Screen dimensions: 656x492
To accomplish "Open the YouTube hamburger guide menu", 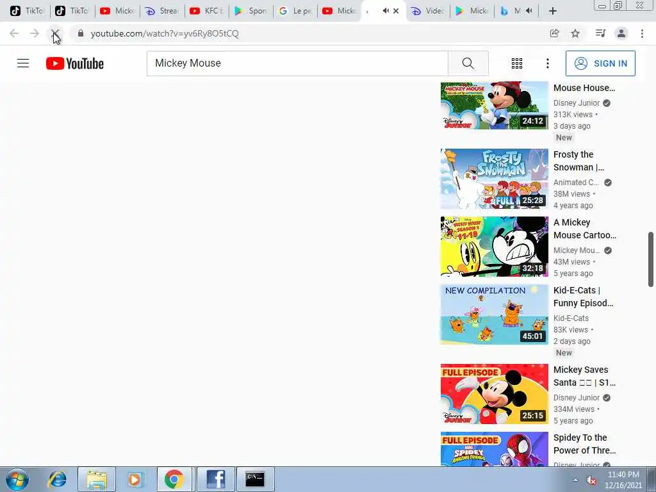I will click(23, 63).
